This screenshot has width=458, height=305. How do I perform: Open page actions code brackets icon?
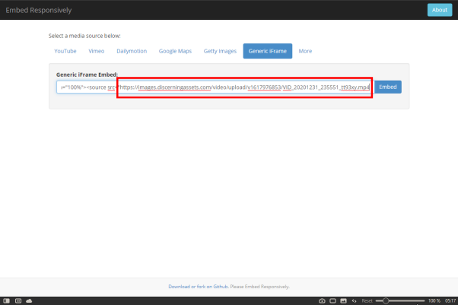click(x=354, y=300)
